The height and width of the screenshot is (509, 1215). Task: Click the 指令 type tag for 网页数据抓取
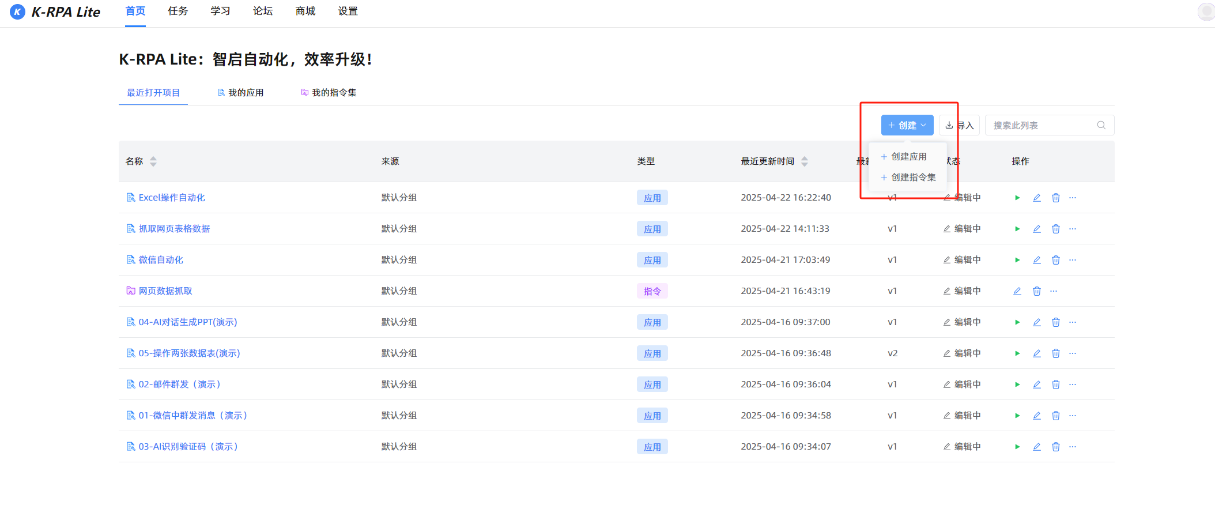coord(652,291)
